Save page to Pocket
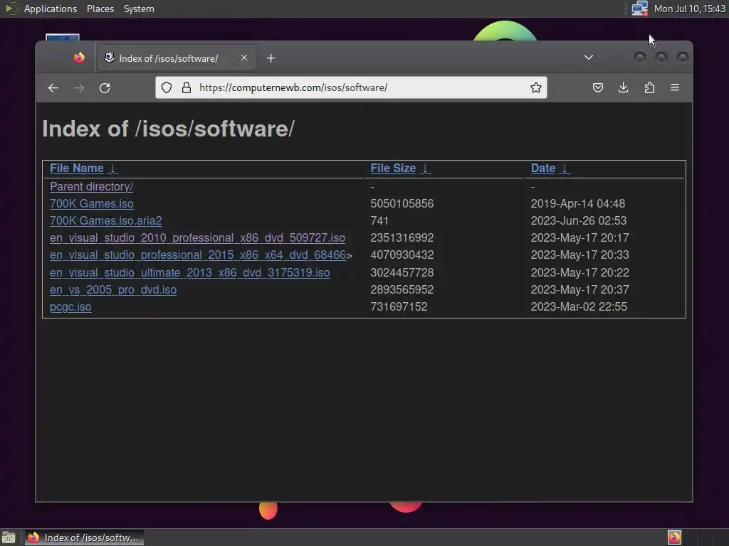The width and height of the screenshot is (729, 546). [598, 87]
